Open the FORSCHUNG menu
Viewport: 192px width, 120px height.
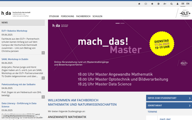pyautogui.click(x=68, y=16)
